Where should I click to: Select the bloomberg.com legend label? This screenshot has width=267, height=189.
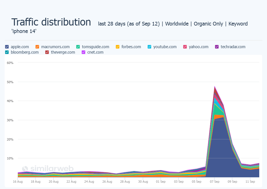click(25, 52)
